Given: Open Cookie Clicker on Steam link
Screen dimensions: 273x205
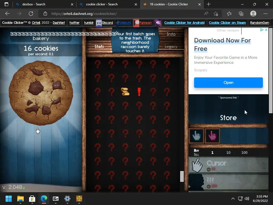Looking at the screenshot, I should pyautogui.click(x=227, y=23).
